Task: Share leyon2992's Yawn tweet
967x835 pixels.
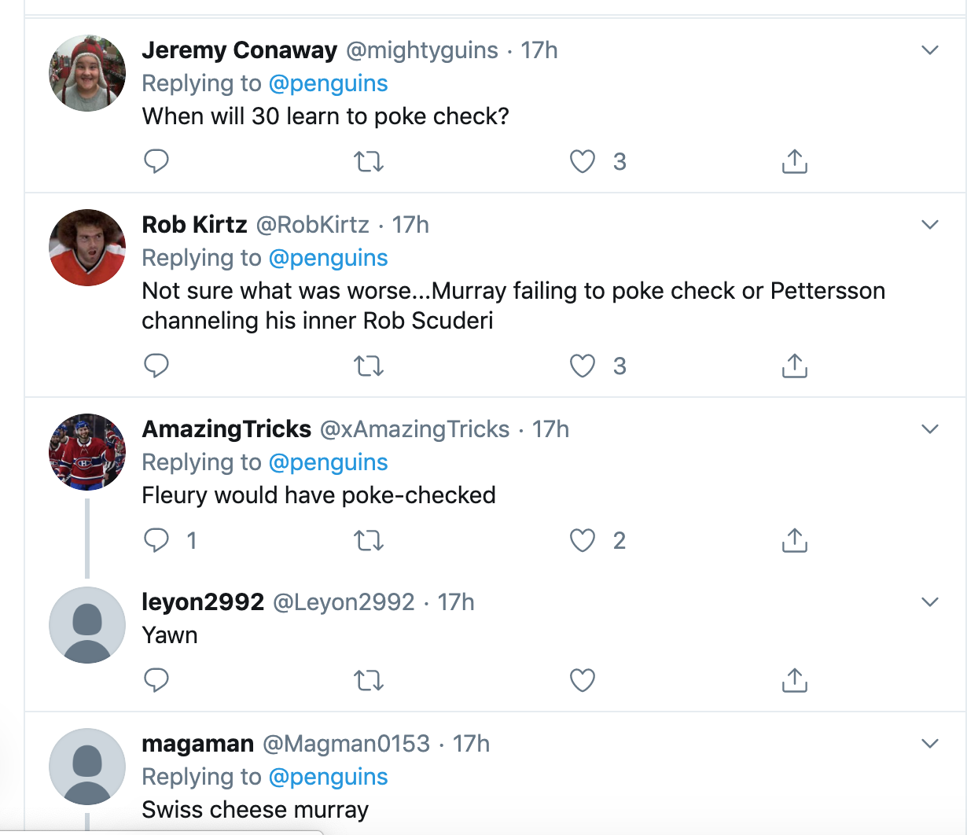Action: coord(795,680)
